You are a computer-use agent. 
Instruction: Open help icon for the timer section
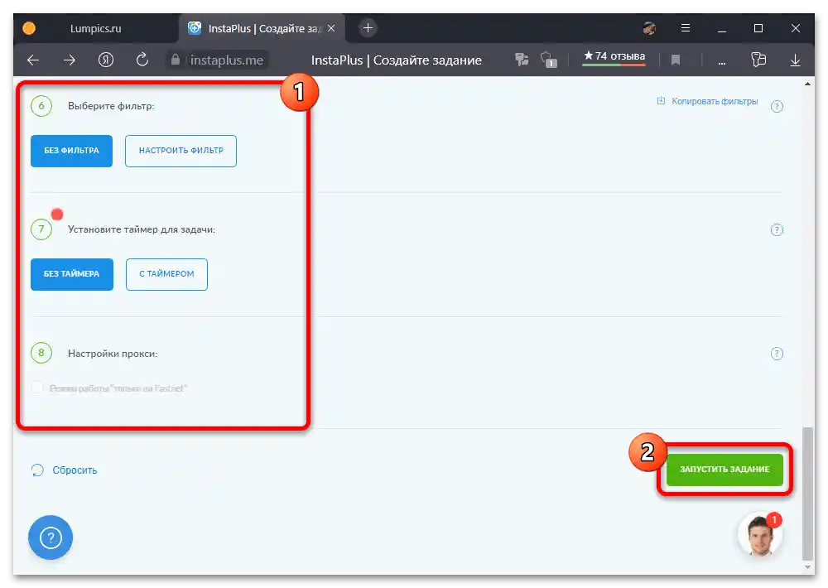pyautogui.click(x=777, y=229)
